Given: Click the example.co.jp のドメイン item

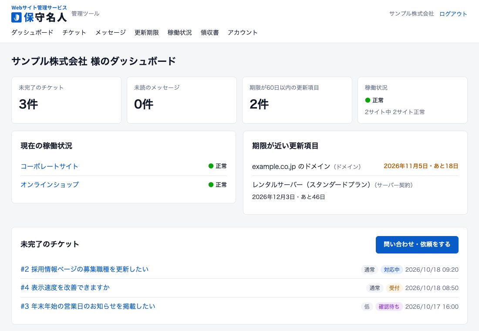Looking at the screenshot, I should click(x=291, y=166).
